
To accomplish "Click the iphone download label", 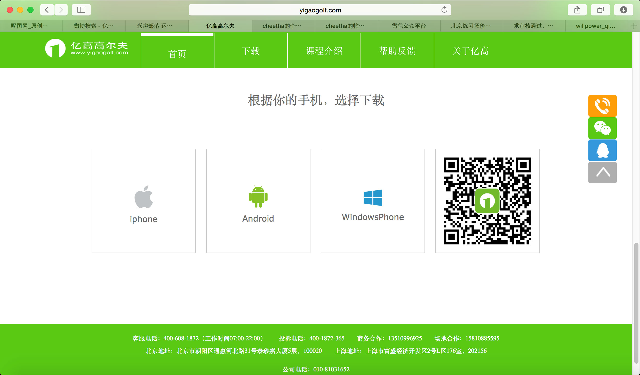I will 144,219.
